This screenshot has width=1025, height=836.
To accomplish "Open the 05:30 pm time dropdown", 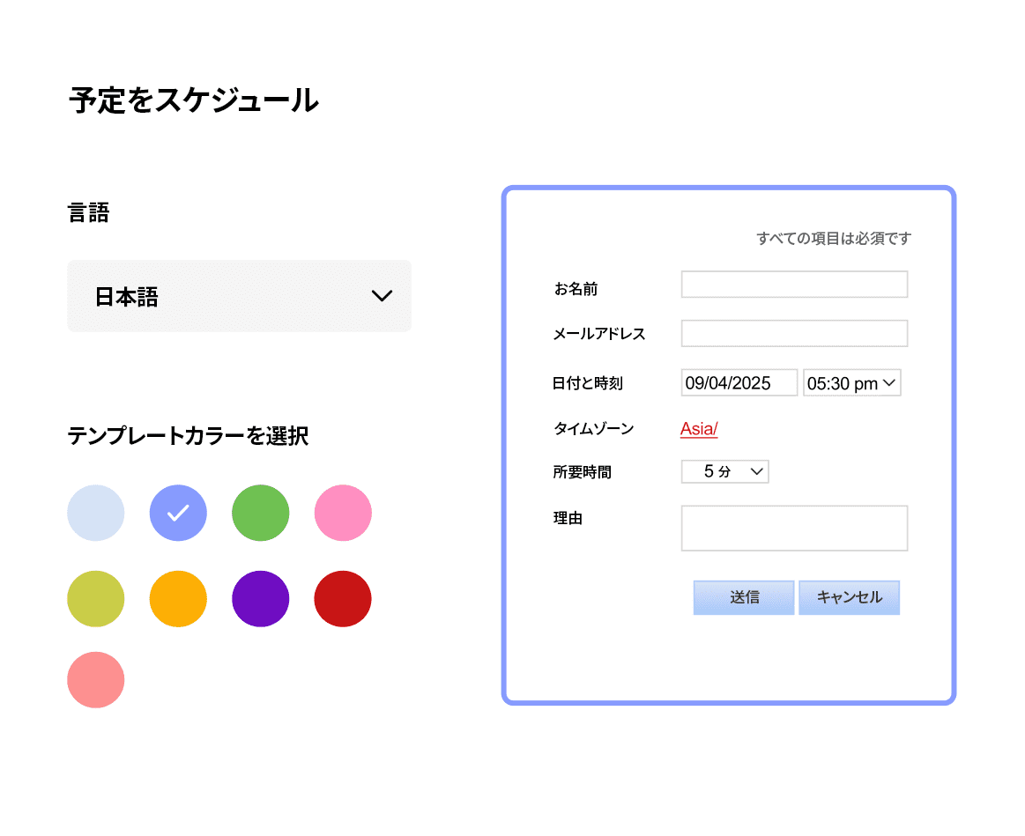I will tap(851, 382).
